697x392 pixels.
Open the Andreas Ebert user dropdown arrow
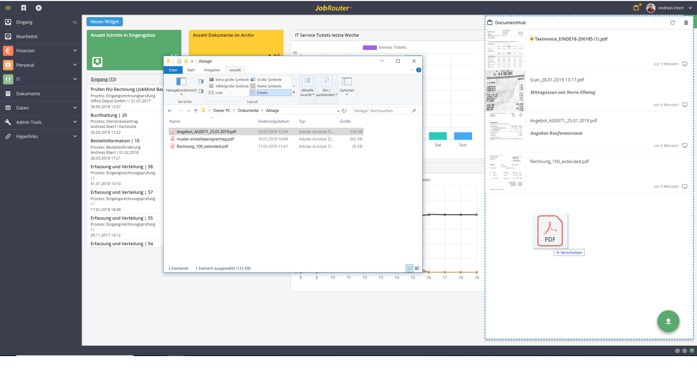pyautogui.click(x=690, y=8)
